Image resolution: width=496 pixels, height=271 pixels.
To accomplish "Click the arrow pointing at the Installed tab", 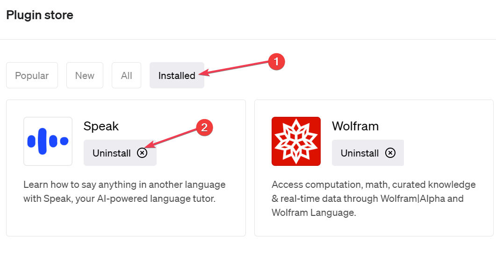I will 234,68.
